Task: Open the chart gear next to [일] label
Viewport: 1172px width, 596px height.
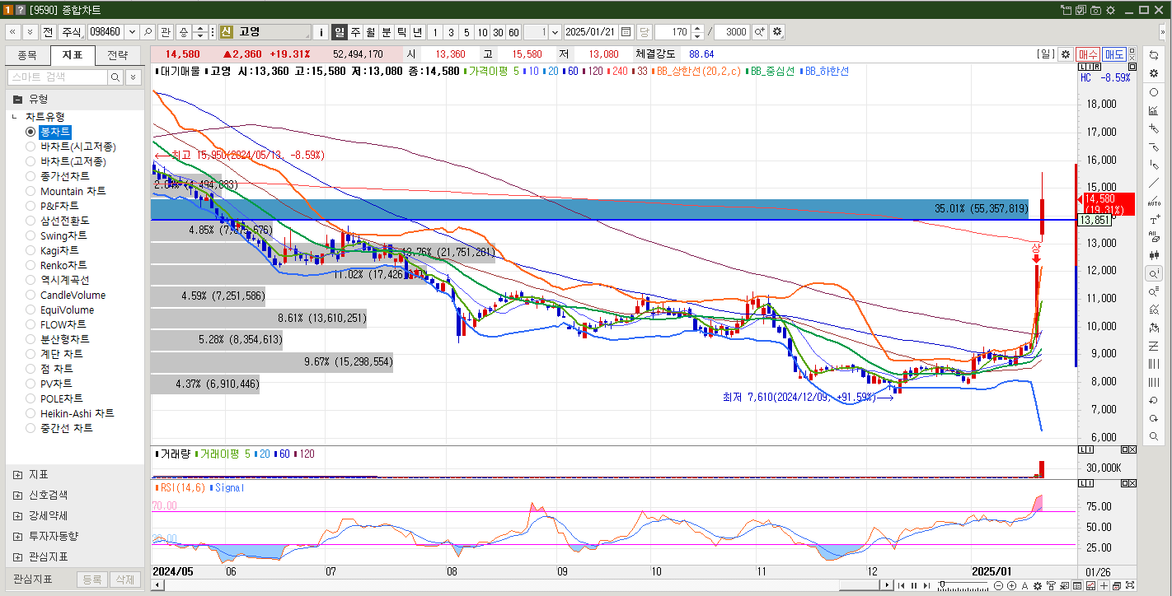Action: [1066, 54]
